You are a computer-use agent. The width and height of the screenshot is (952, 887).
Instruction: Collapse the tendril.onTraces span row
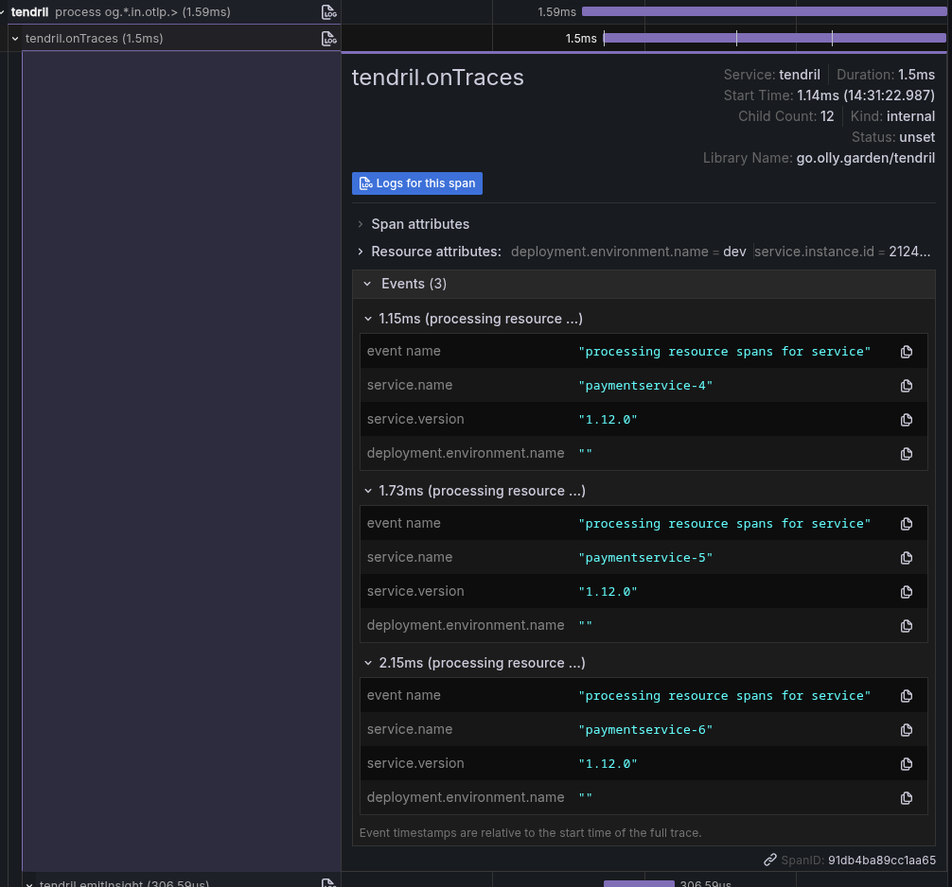(x=15, y=39)
